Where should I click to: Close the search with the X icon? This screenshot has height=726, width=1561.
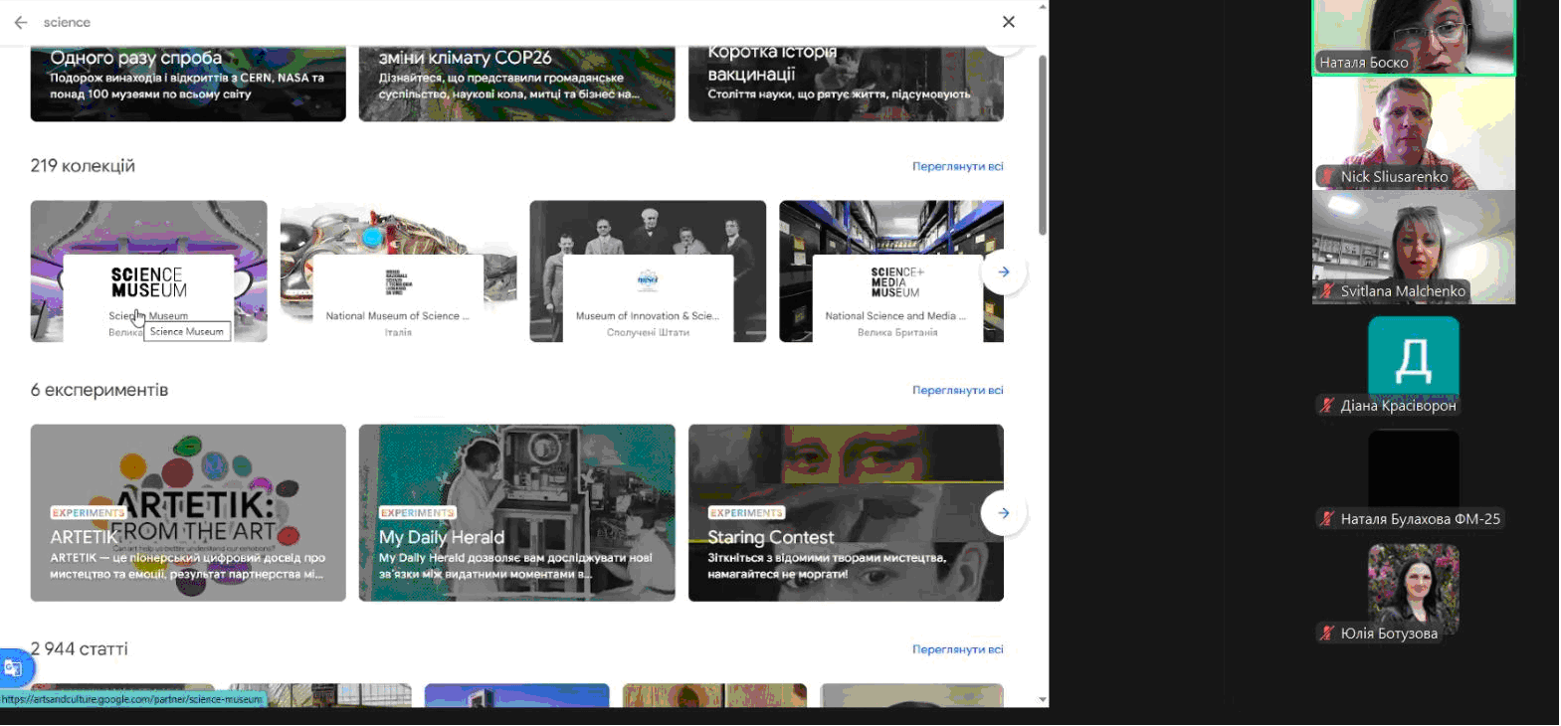(1008, 22)
